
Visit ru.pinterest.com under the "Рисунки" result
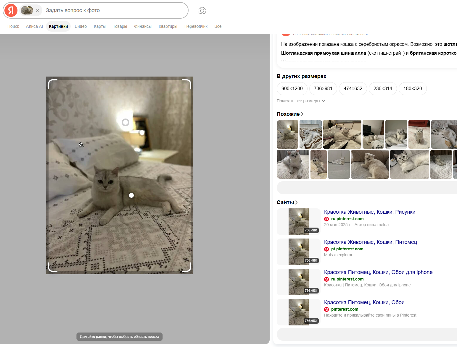click(x=347, y=219)
